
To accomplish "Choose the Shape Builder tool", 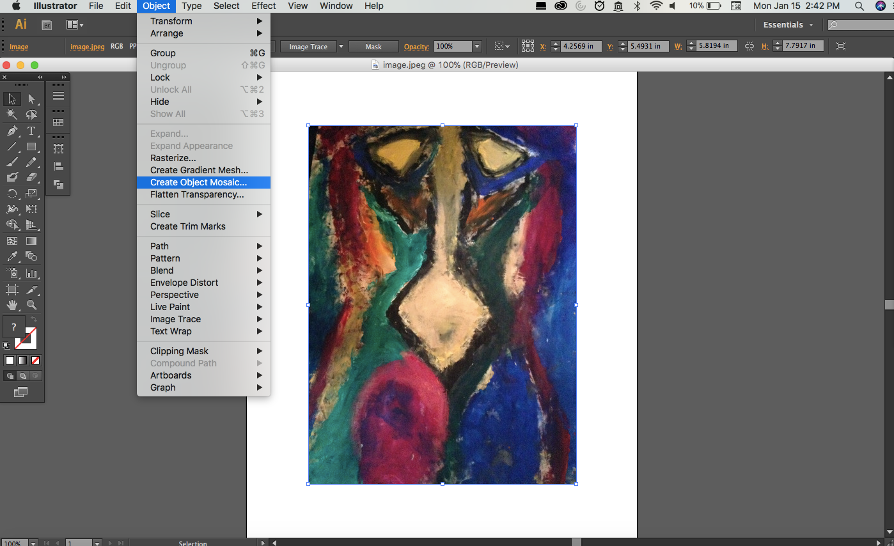I will click(x=12, y=225).
